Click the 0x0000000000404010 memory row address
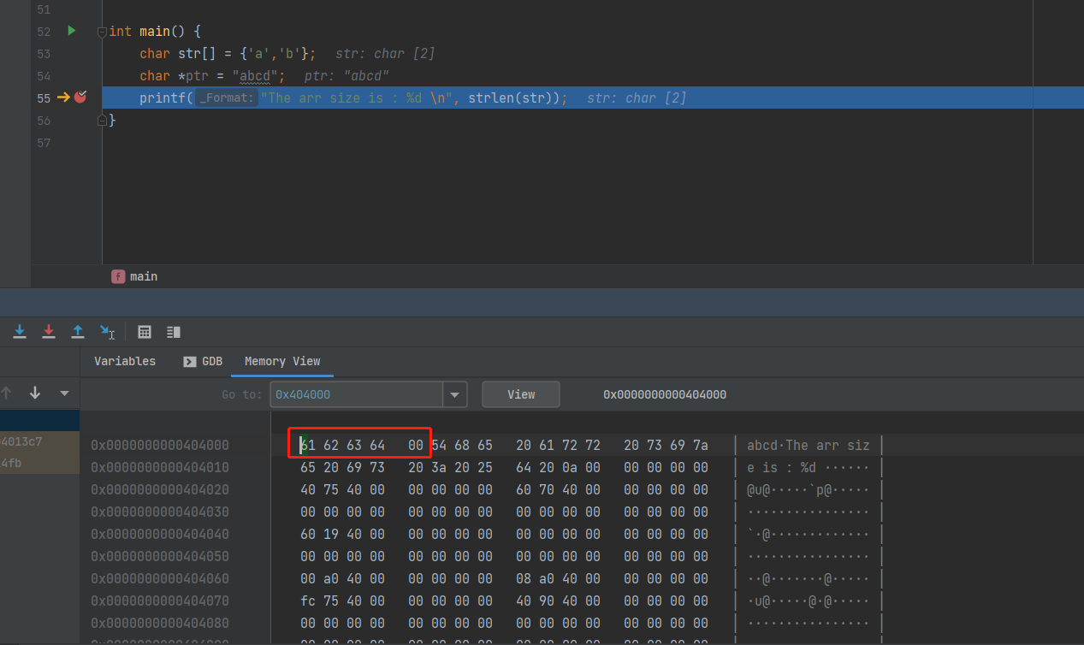This screenshot has height=645, width=1084. (x=160, y=467)
